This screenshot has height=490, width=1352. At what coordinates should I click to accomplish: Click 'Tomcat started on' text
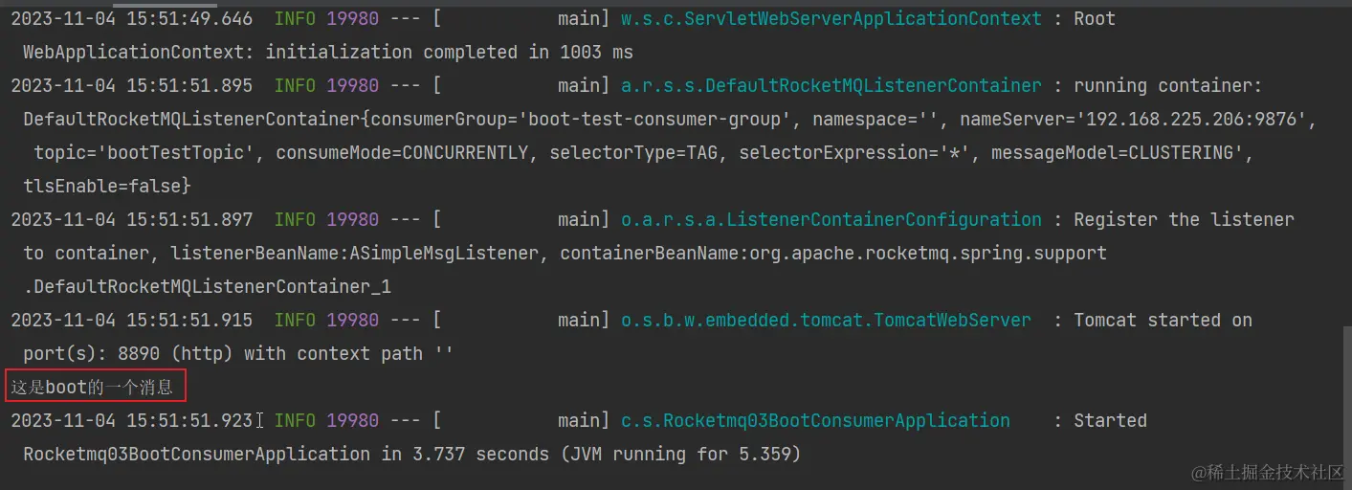coord(1163,320)
